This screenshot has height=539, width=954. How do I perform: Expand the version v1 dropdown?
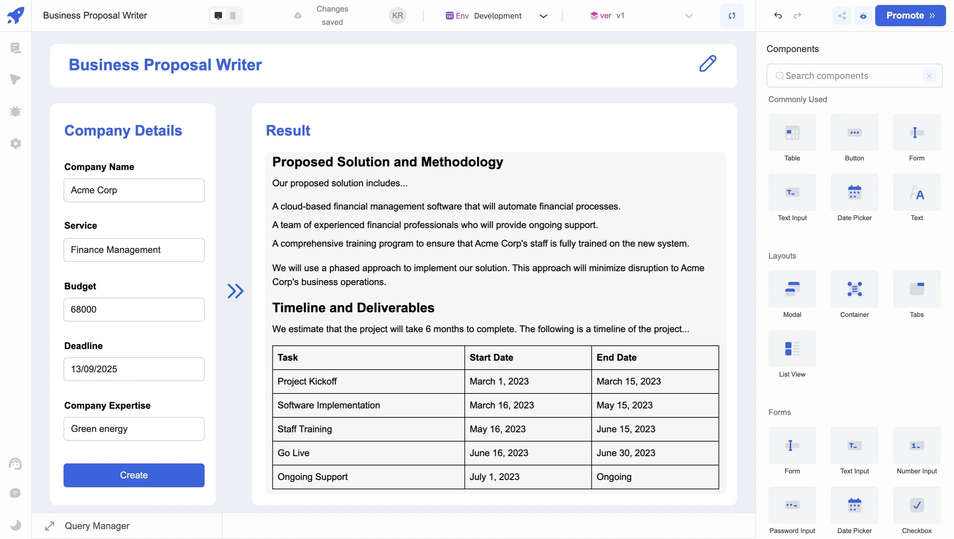(688, 16)
